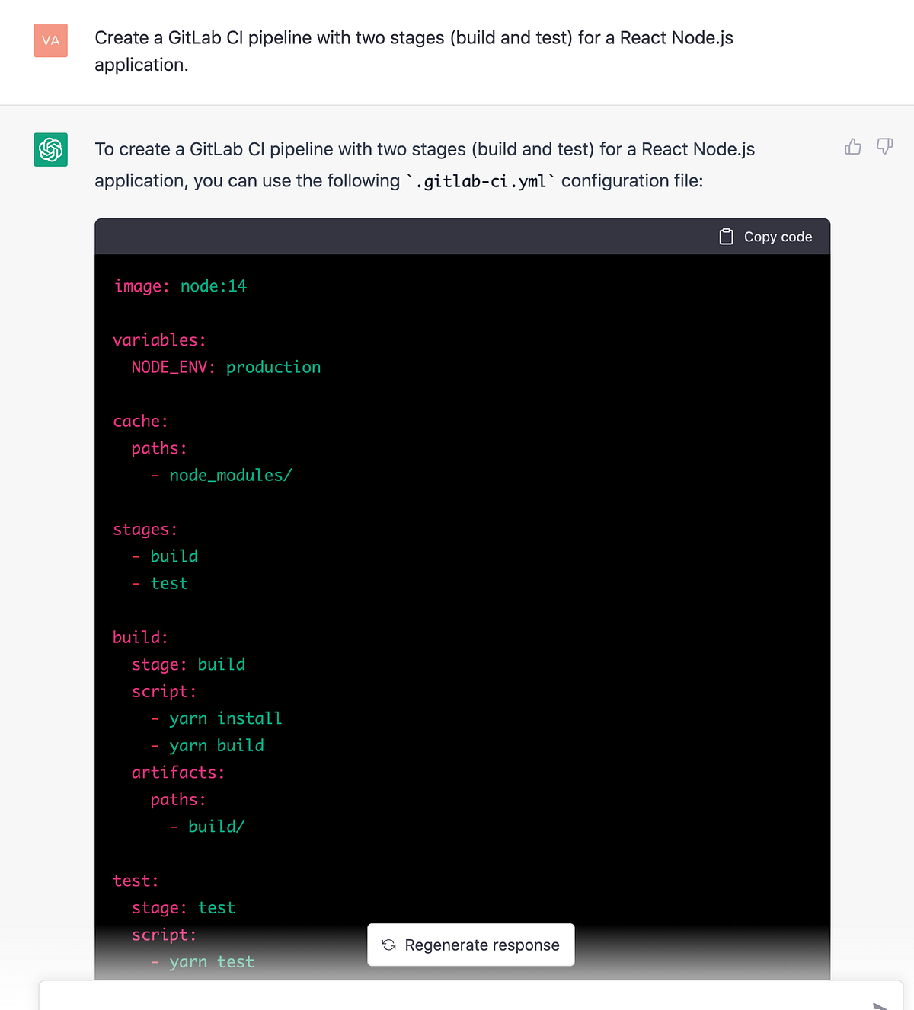Click the node:14 image line in code
The width and height of the screenshot is (914, 1010).
[180, 285]
